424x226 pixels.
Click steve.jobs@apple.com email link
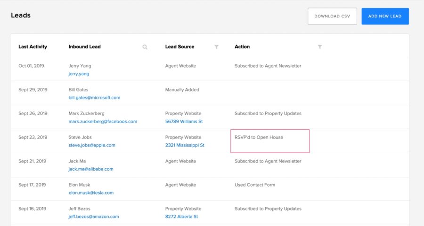(x=92, y=145)
